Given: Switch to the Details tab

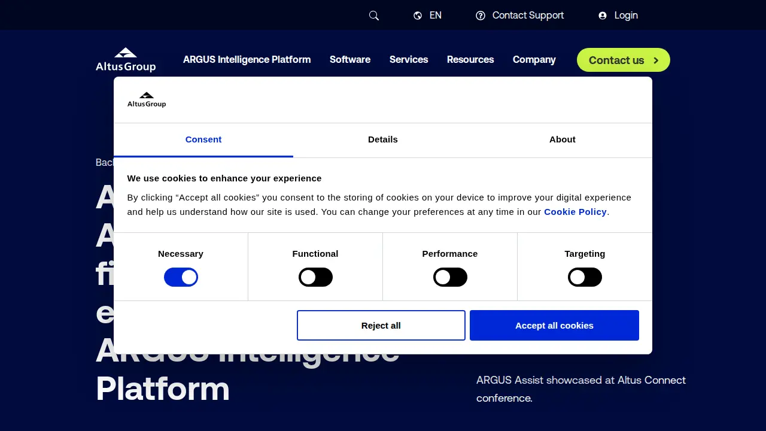Looking at the screenshot, I should (x=383, y=140).
